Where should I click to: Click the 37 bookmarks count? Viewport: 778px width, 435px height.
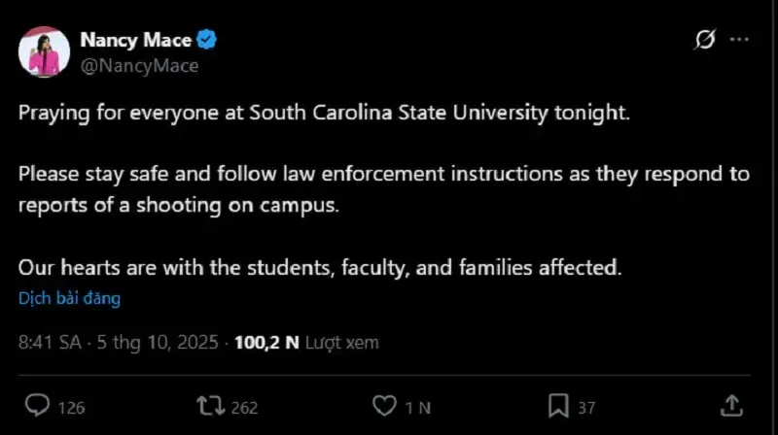585,407
